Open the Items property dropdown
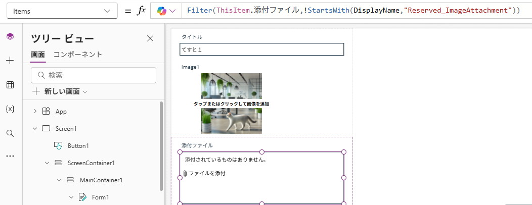The height and width of the screenshot is (205, 532). point(62,11)
